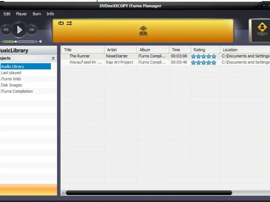Start playback with the Play button
The width and height of the screenshot is (270, 202).
tap(19, 30)
